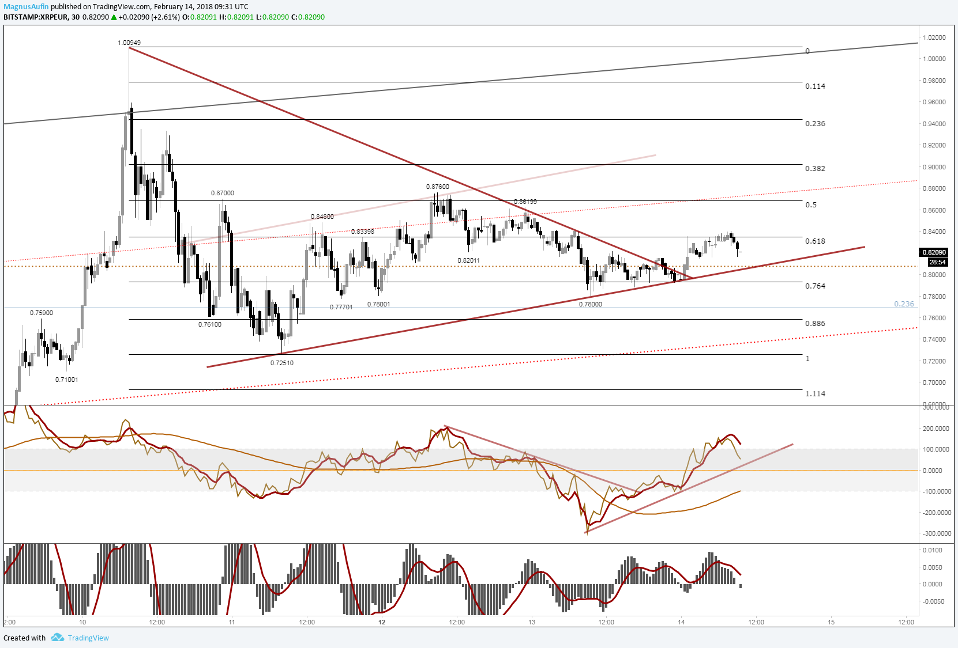Click the 0.75900 price label

42,313
